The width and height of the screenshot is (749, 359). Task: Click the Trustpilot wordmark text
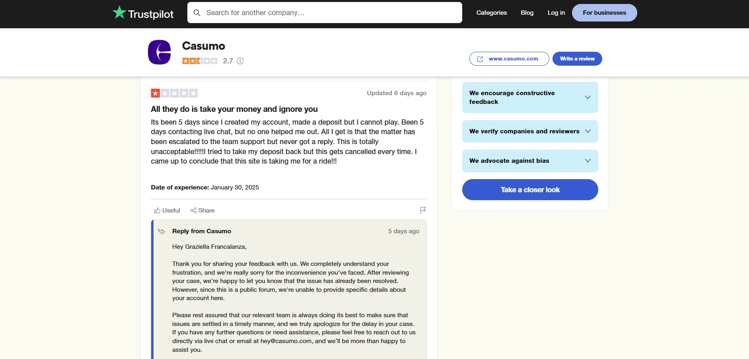[x=151, y=14]
